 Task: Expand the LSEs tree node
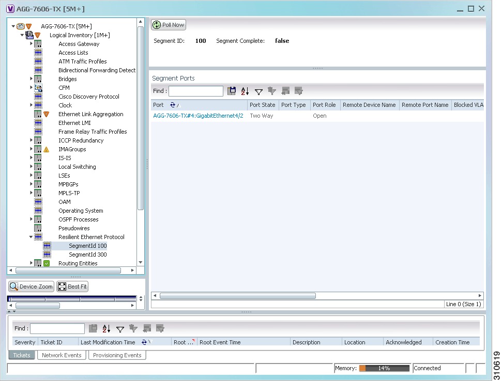pyautogui.click(x=32, y=175)
